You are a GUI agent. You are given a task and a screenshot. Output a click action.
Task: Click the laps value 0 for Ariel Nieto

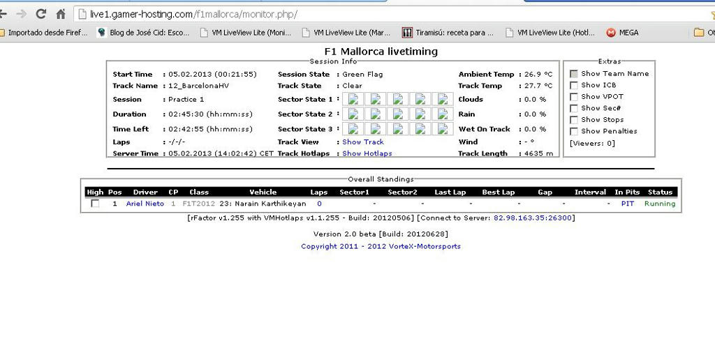[x=319, y=204]
